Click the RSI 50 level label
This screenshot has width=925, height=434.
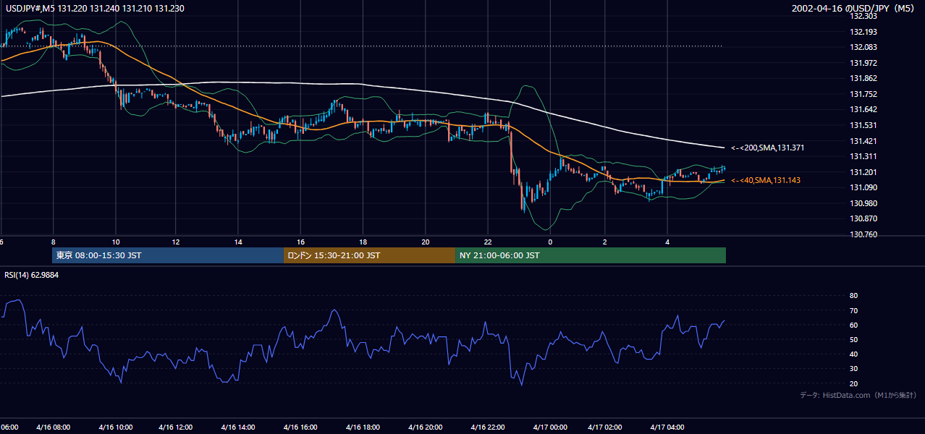[x=853, y=340]
